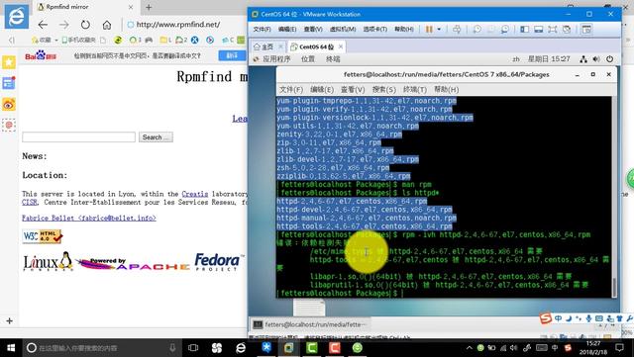
Task: Open the Fabrice Bellet email link
Action: (89, 219)
